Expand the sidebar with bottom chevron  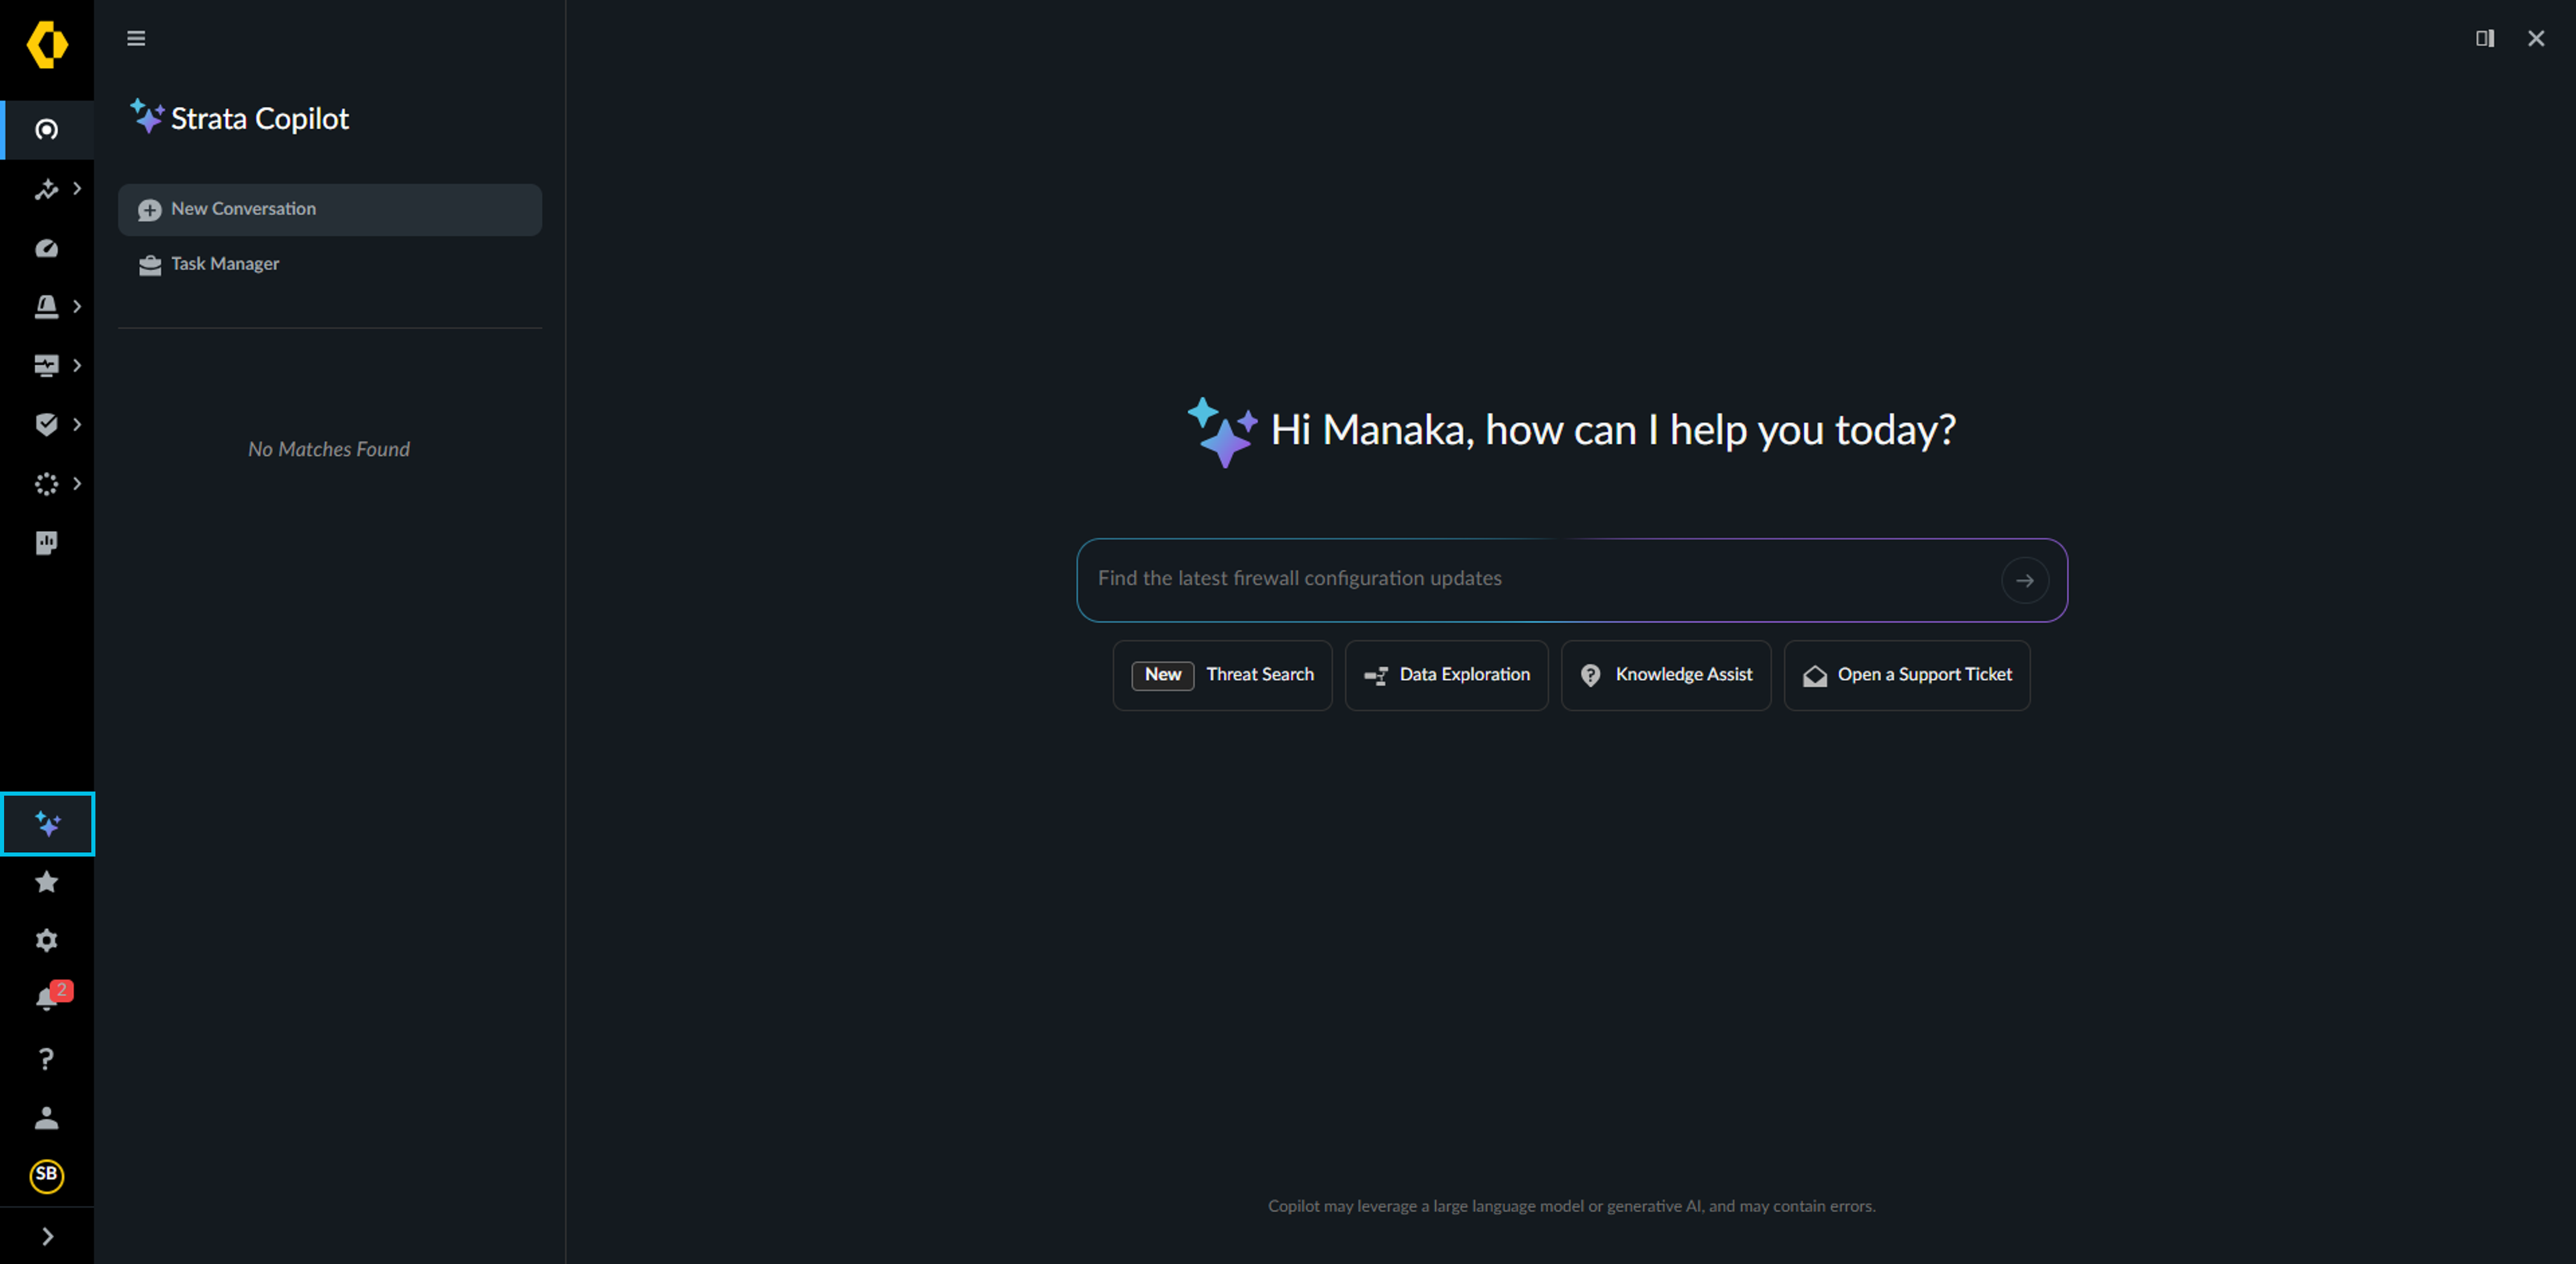click(x=47, y=1237)
